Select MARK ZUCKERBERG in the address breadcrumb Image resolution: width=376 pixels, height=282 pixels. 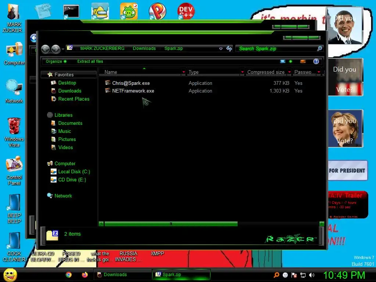pyautogui.click(x=102, y=48)
